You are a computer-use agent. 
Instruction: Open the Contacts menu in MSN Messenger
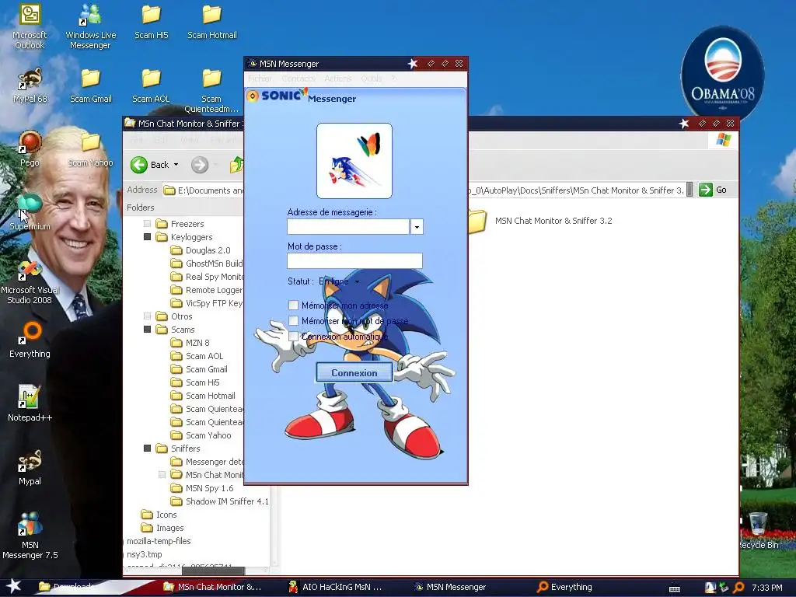(x=298, y=79)
